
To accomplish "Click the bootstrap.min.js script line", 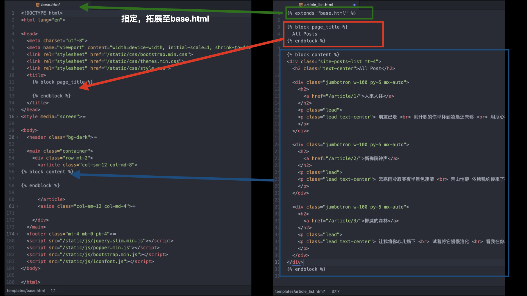I will (x=97, y=255).
